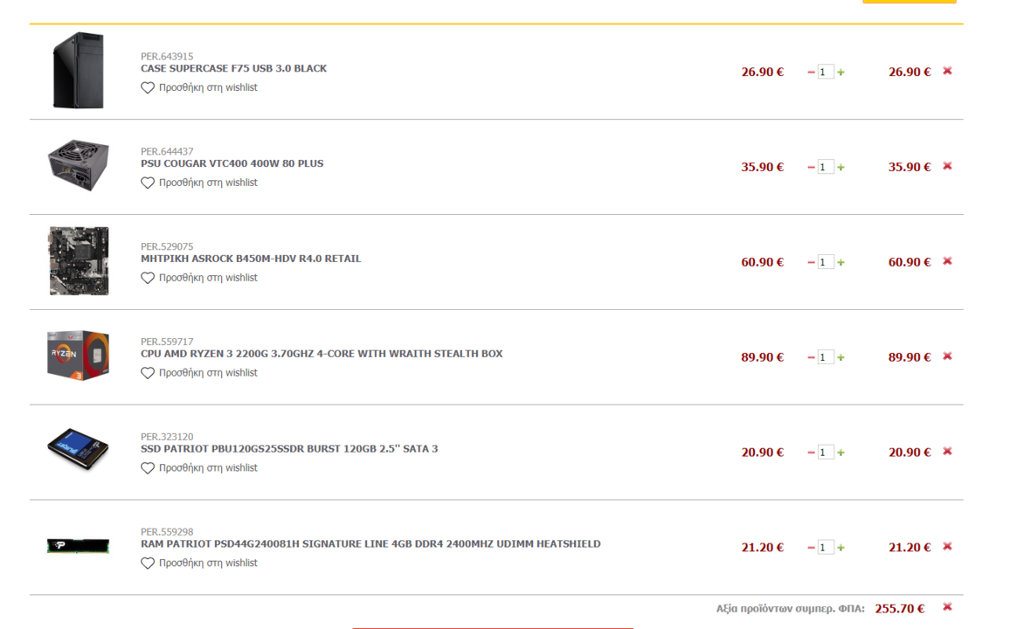Click 'Προσθήκη στη wishlist' under CPU AMD RYZEN 3

pyautogui.click(x=208, y=373)
